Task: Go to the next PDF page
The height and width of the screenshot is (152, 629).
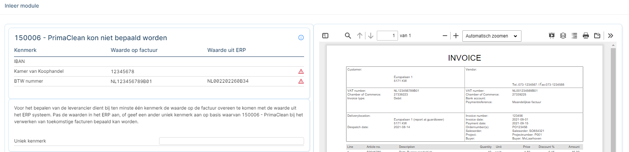Action: coord(371,36)
